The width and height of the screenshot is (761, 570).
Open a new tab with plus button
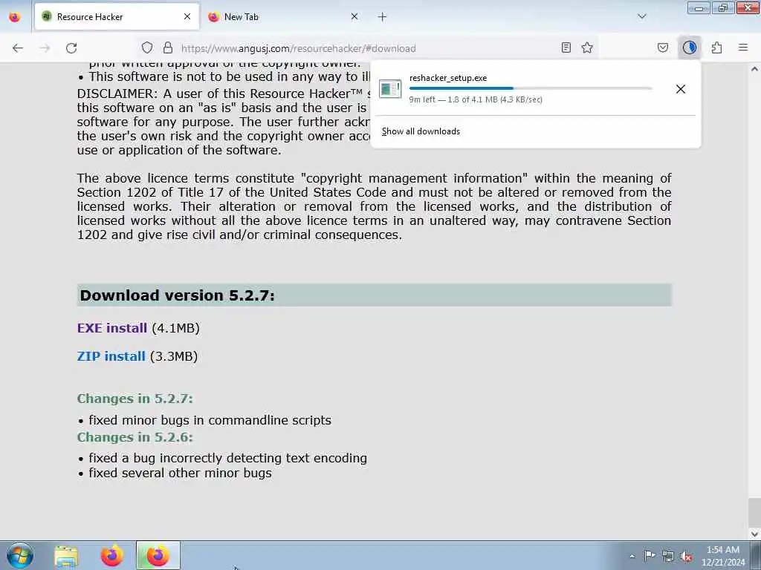pos(382,17)
